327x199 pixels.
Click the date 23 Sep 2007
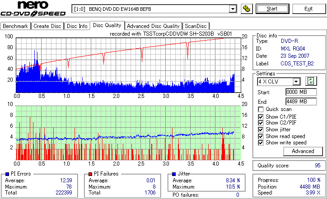pos(295,56)
